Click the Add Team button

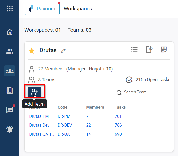click(x=34, y=92)
